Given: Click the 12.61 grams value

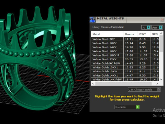Looking at the screenshot, I should [129, 71].
